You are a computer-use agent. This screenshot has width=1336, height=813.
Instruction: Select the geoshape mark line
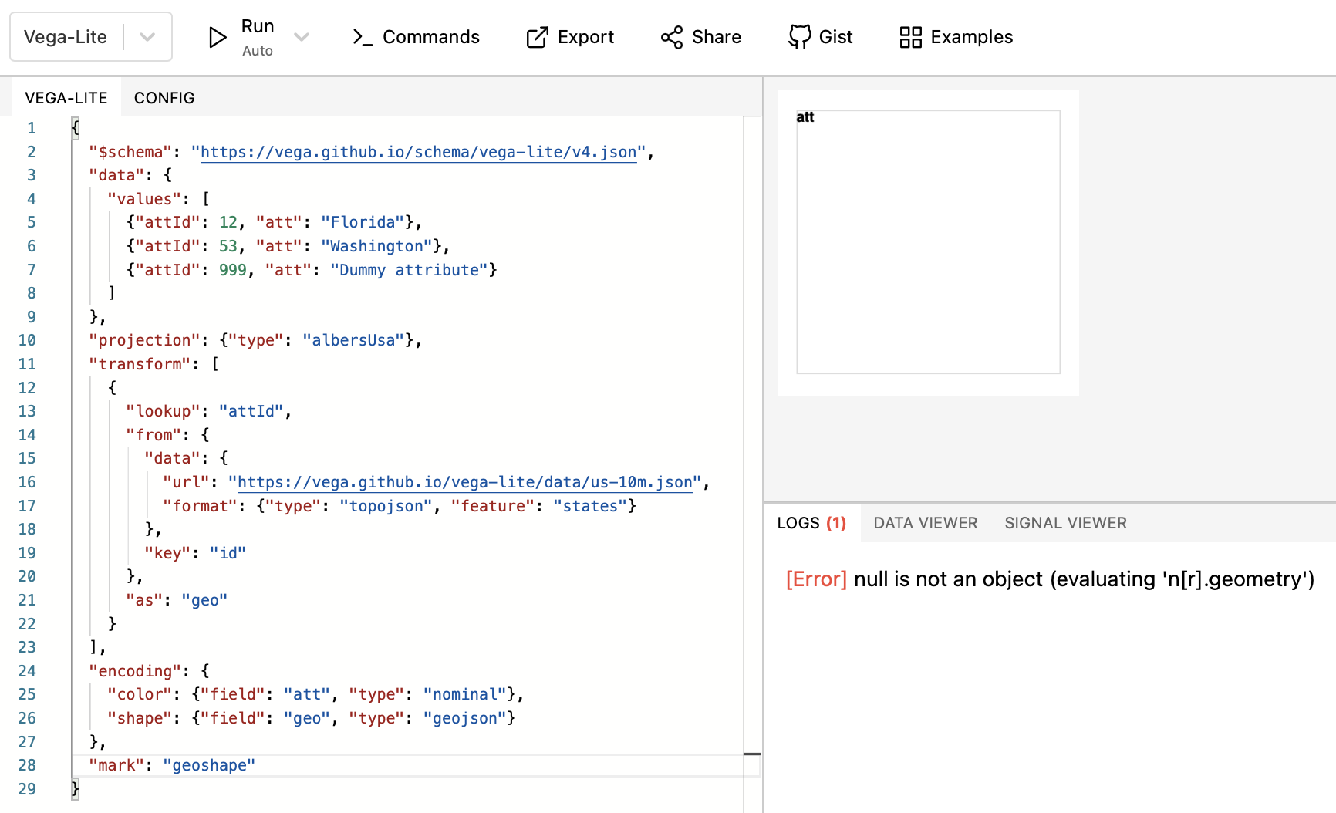click(x=174, y=764)
